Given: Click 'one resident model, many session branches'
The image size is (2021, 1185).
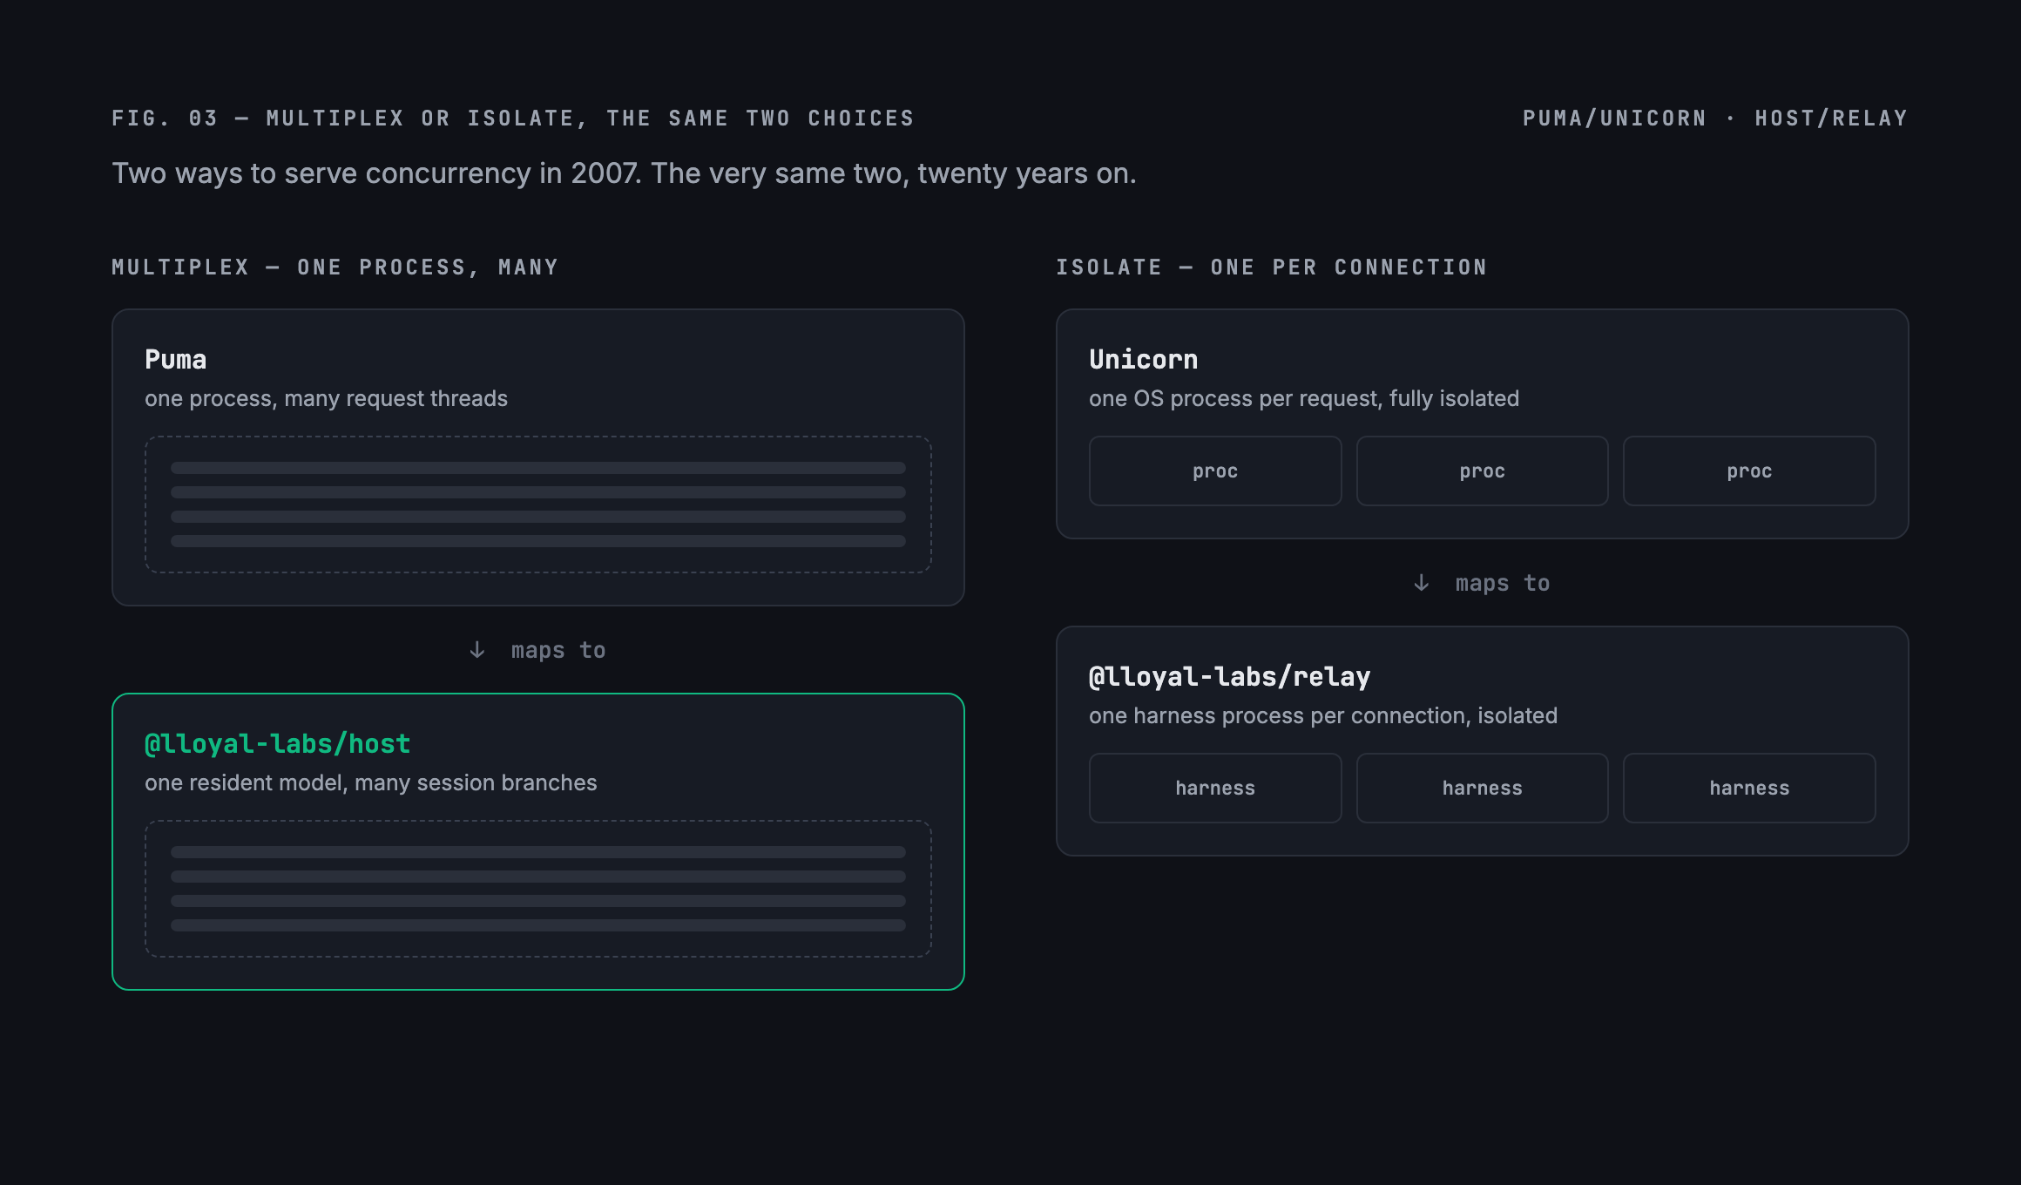Looking at the screenshot, I should [371, 783].
